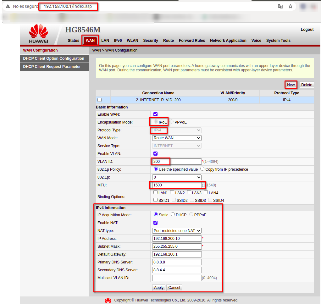Click the 'No es seguro' warning icon
The width and height of the screenshot is (321, 304).
coord(8,6)
